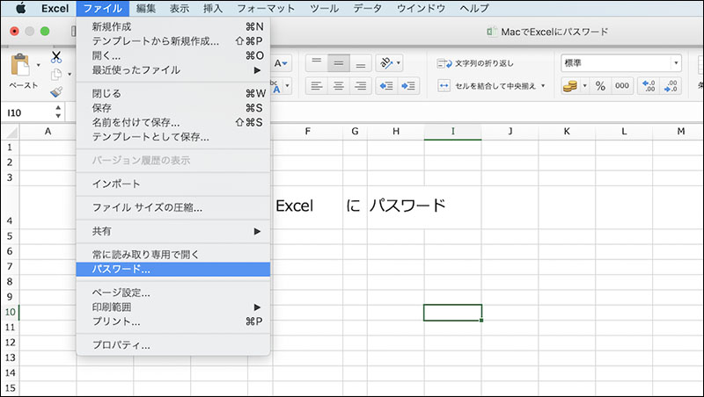Increase decimal places
This screenshot has width=704, height=397.
[x=649, y=85]
